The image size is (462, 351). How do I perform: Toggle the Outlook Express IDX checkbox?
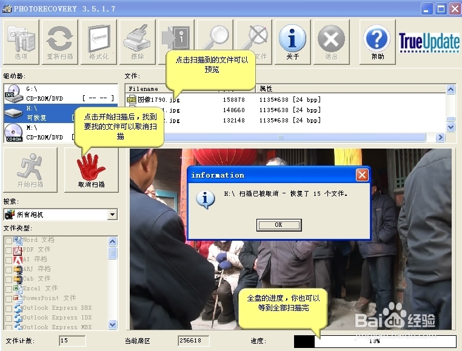(x=9, y=319)
